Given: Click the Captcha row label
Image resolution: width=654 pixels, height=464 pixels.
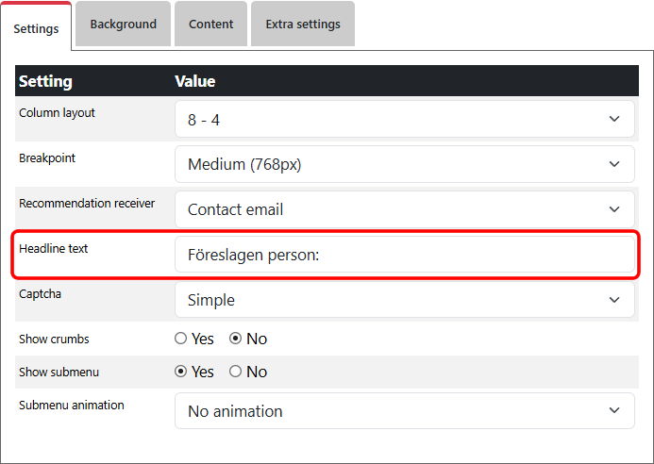Looking at the screenshot, I should [x=41, y=293].
